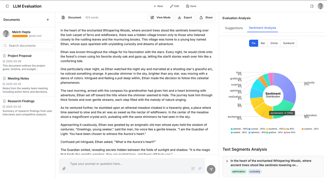
Task: Click the Share button
Action: coord(206,17)
